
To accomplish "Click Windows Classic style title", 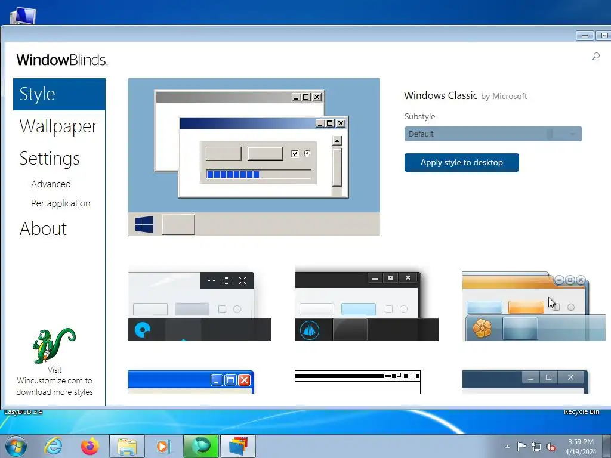I will point(441,95).
